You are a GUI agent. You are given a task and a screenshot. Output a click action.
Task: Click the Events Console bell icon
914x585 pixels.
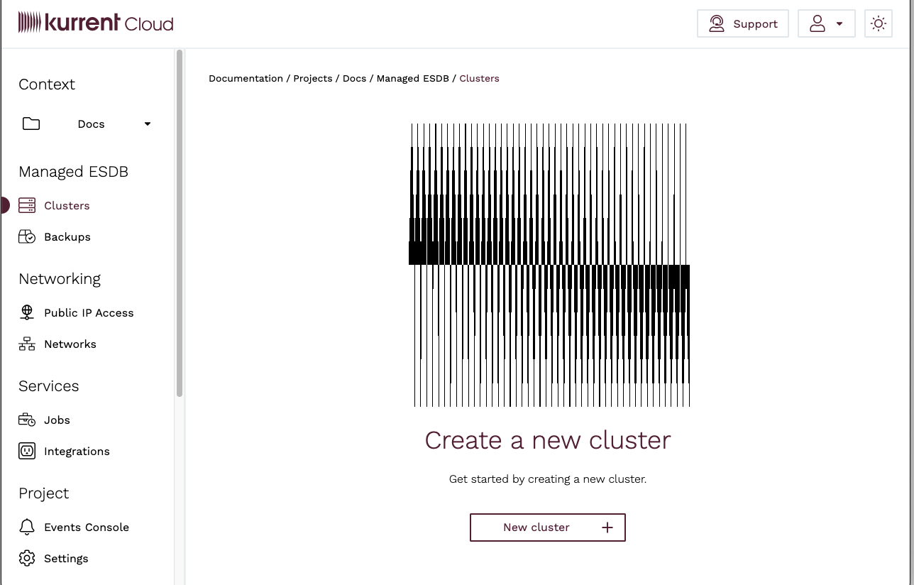pyautogui.click(x=27, y=527)
